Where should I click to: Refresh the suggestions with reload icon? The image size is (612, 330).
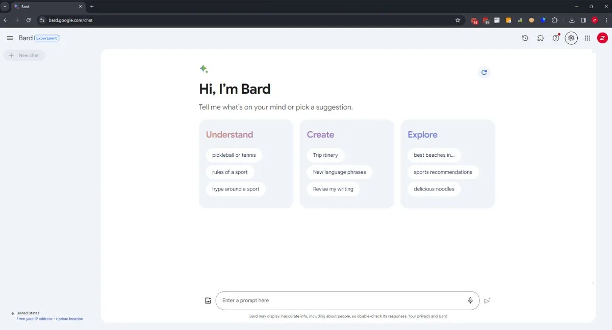484,72
